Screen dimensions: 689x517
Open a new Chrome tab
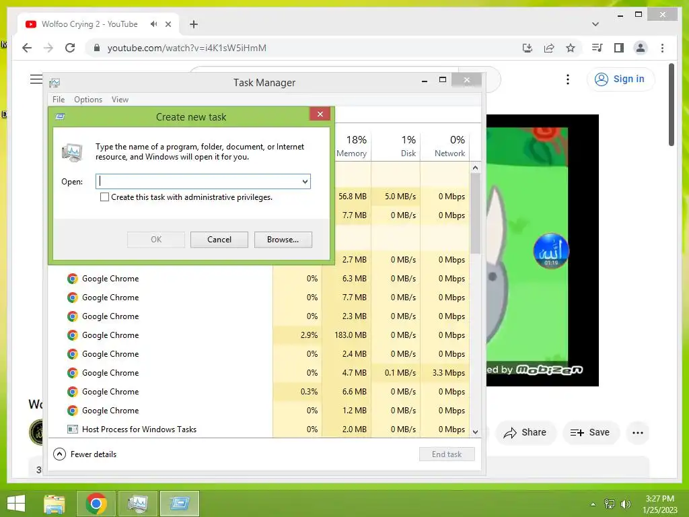point(194,24)
